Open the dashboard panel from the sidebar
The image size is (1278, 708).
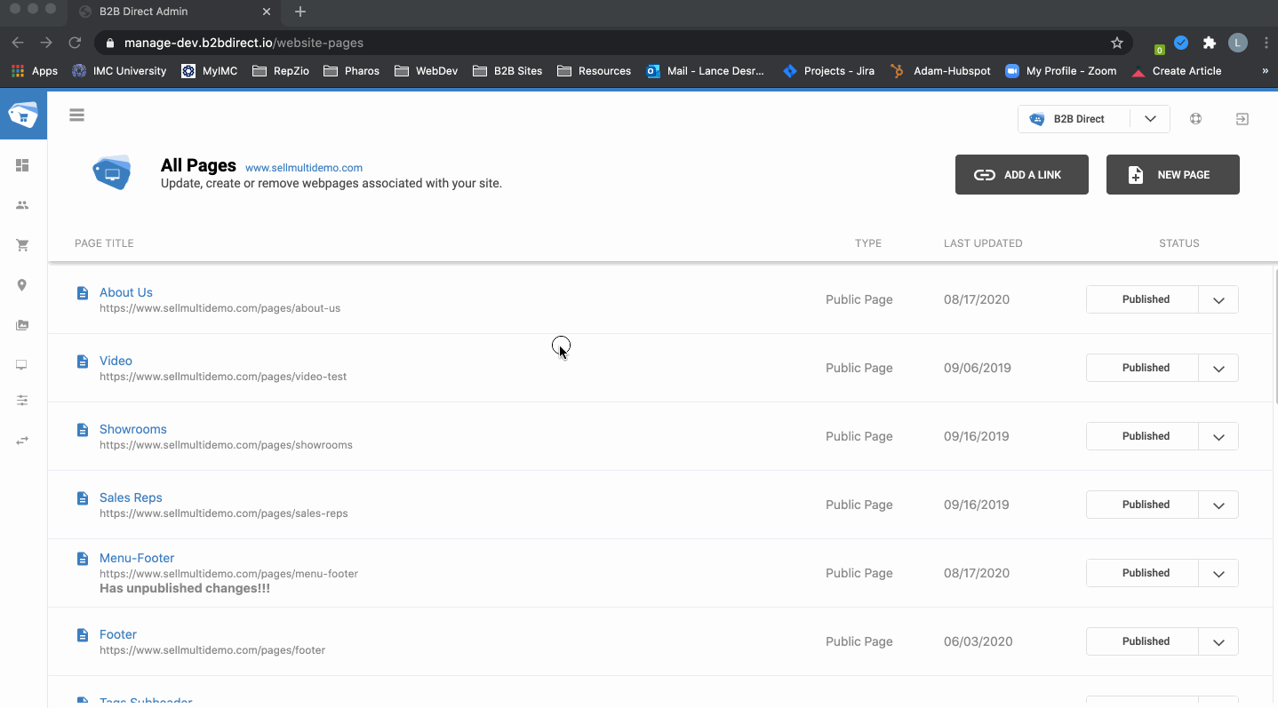22,165
